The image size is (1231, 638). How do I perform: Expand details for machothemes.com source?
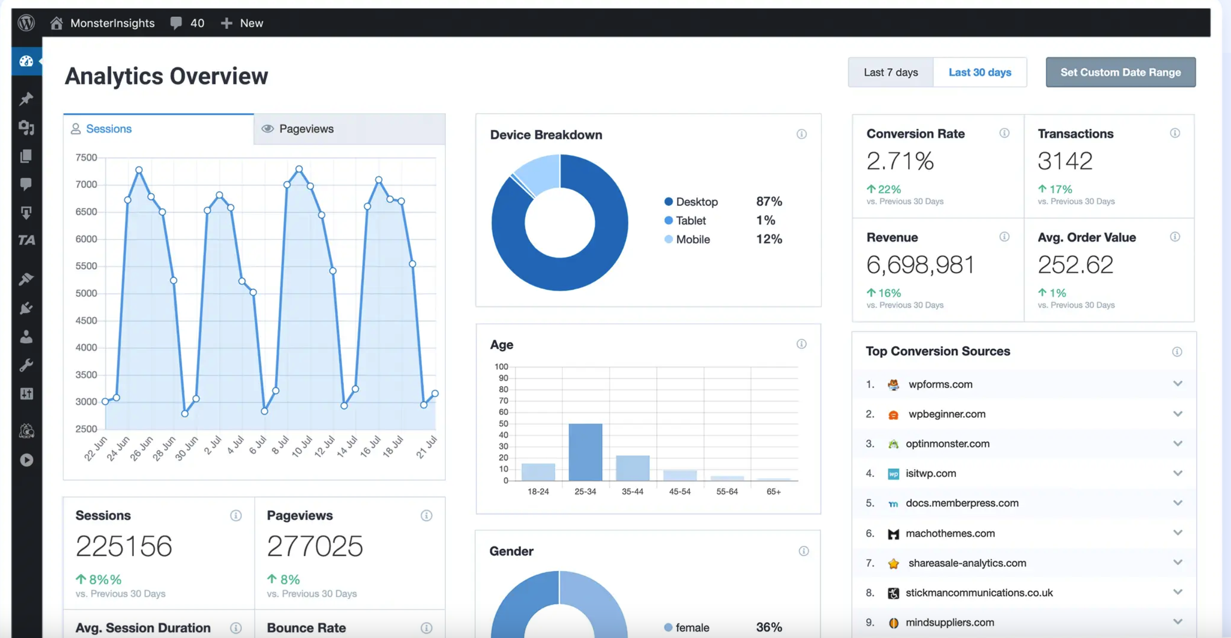click(x=1177, y=532)
